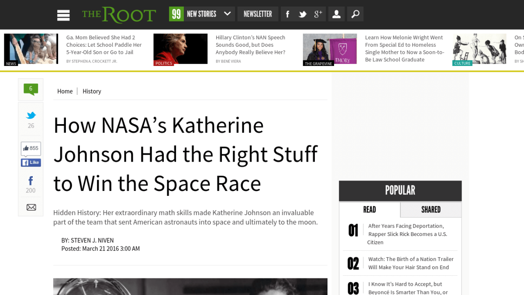Viewport: 524px width, 295px height.
Task: Click the email share icon in the sidebar
Action: click(x=31, y=207)
